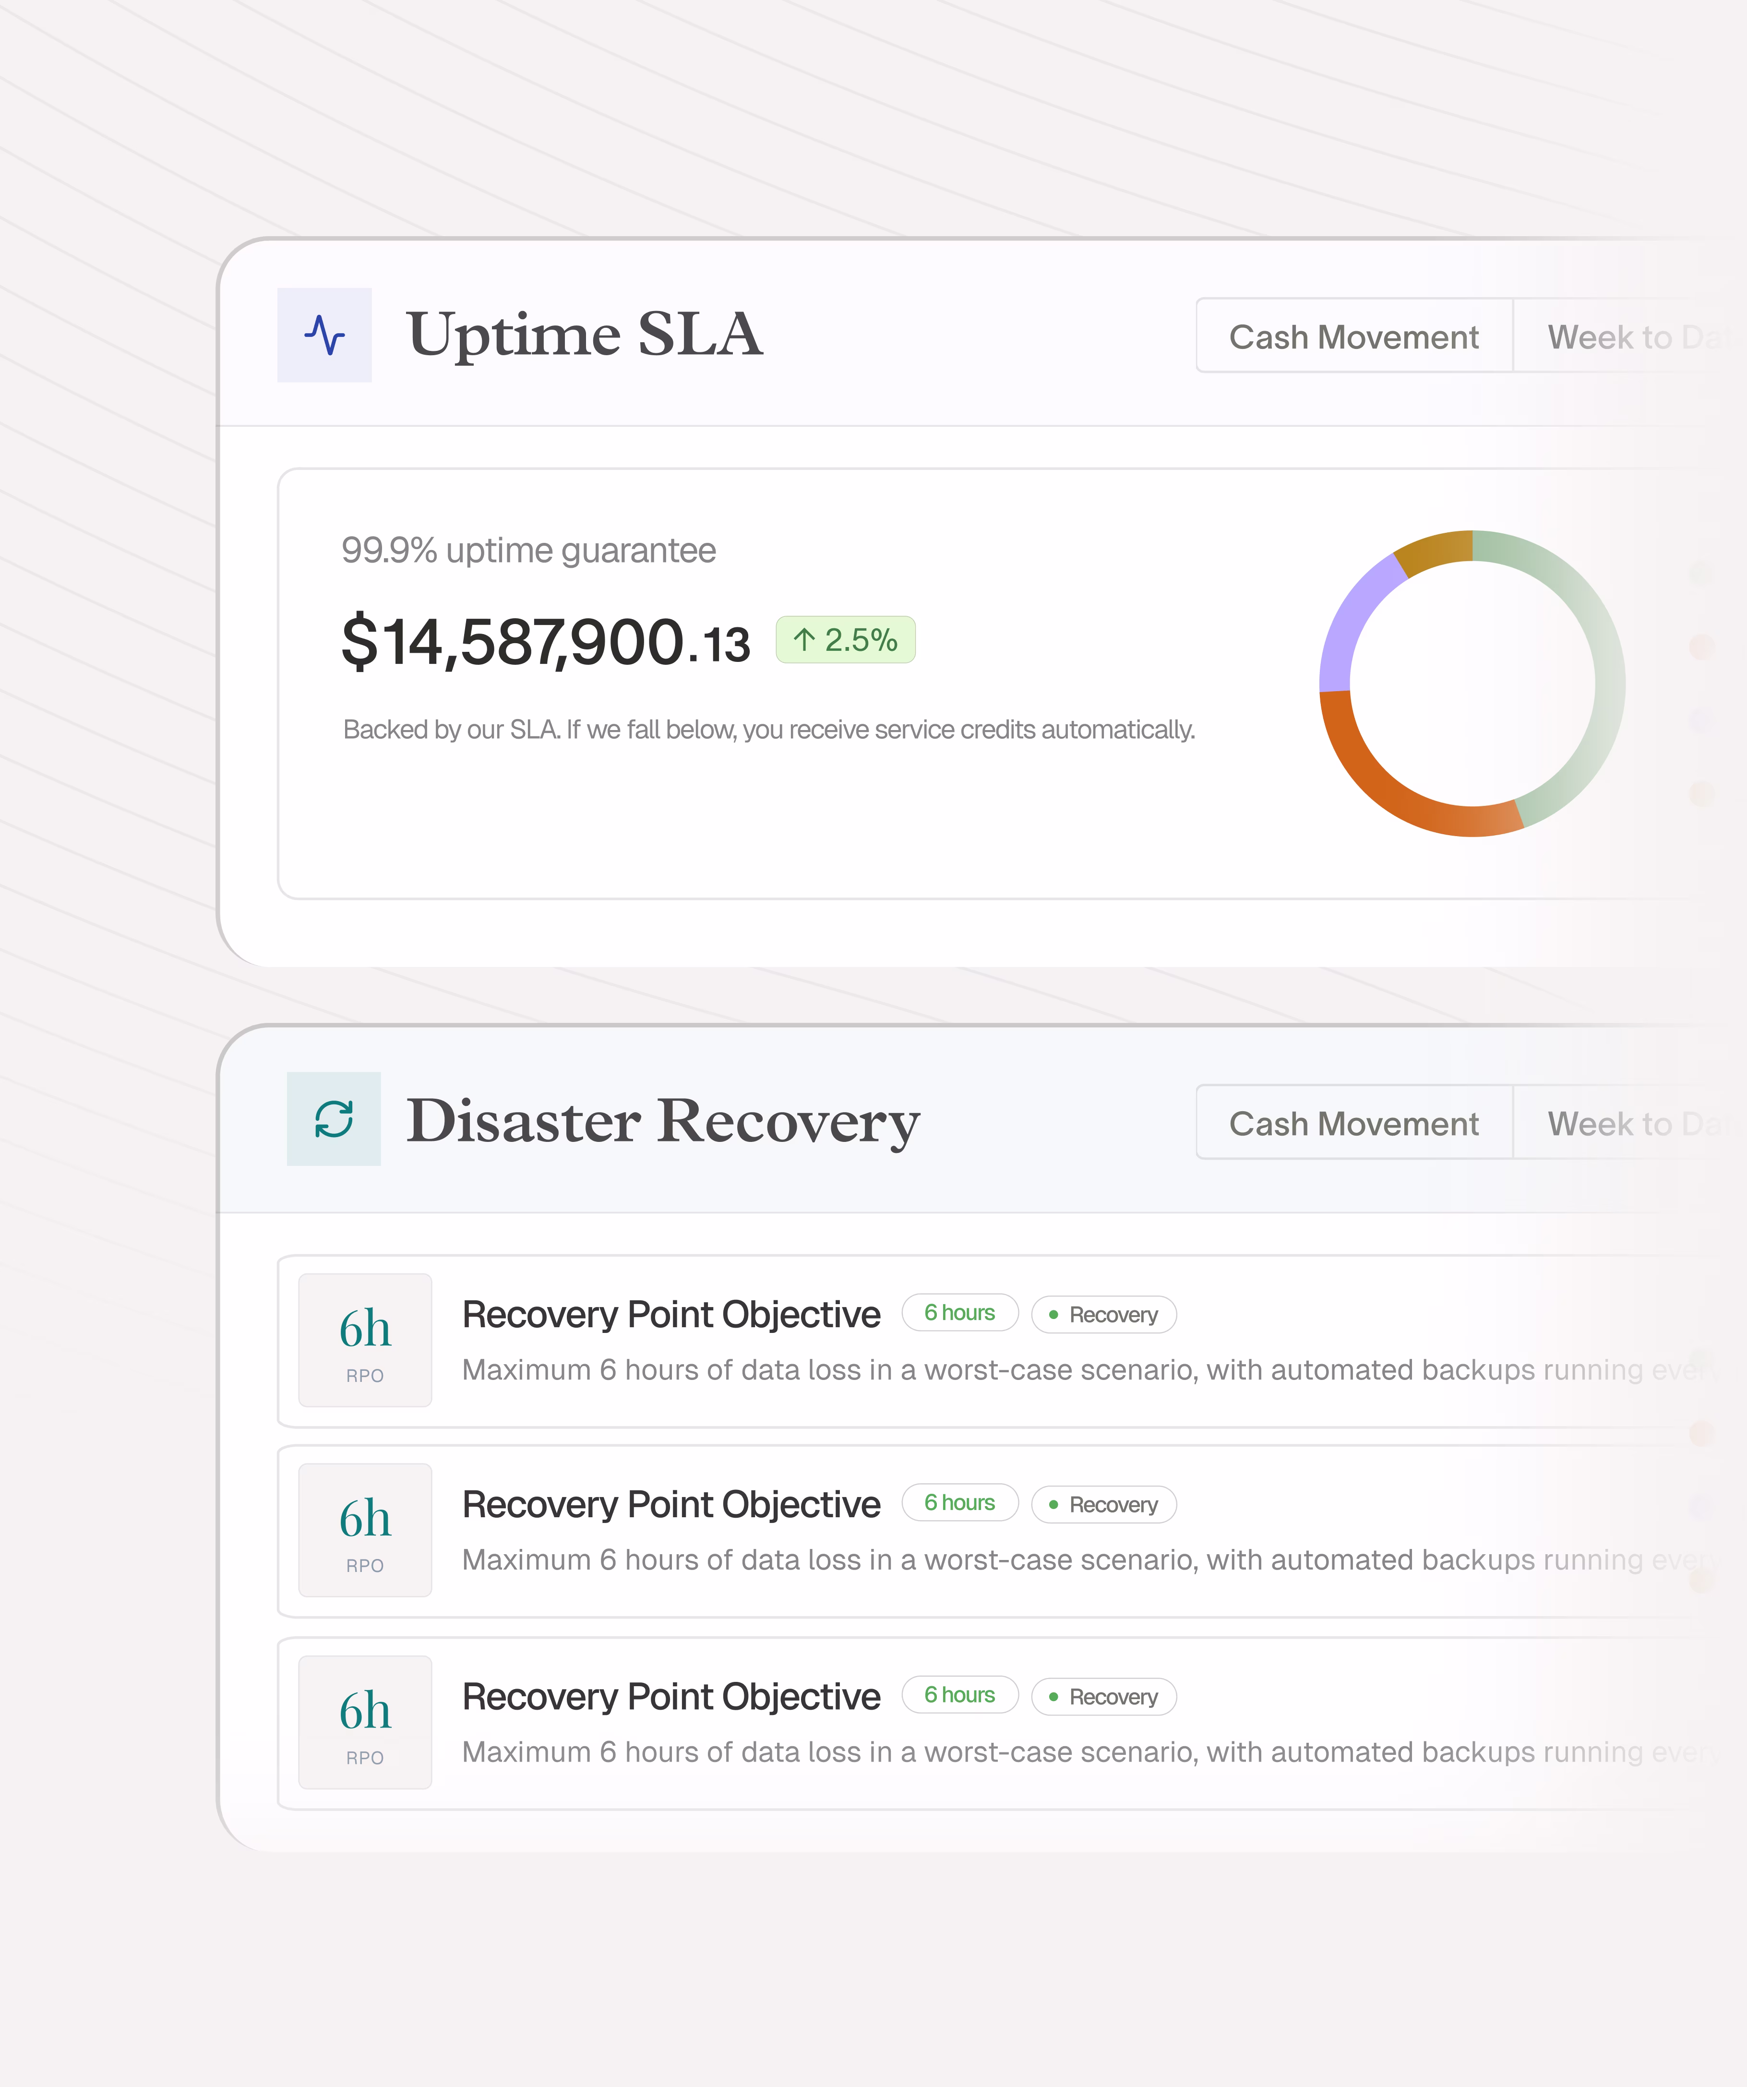The width and height of the screenshot is (1747, 2087).
Task: Click the third 6h RPO tile
Action: tap(365, 1721)
